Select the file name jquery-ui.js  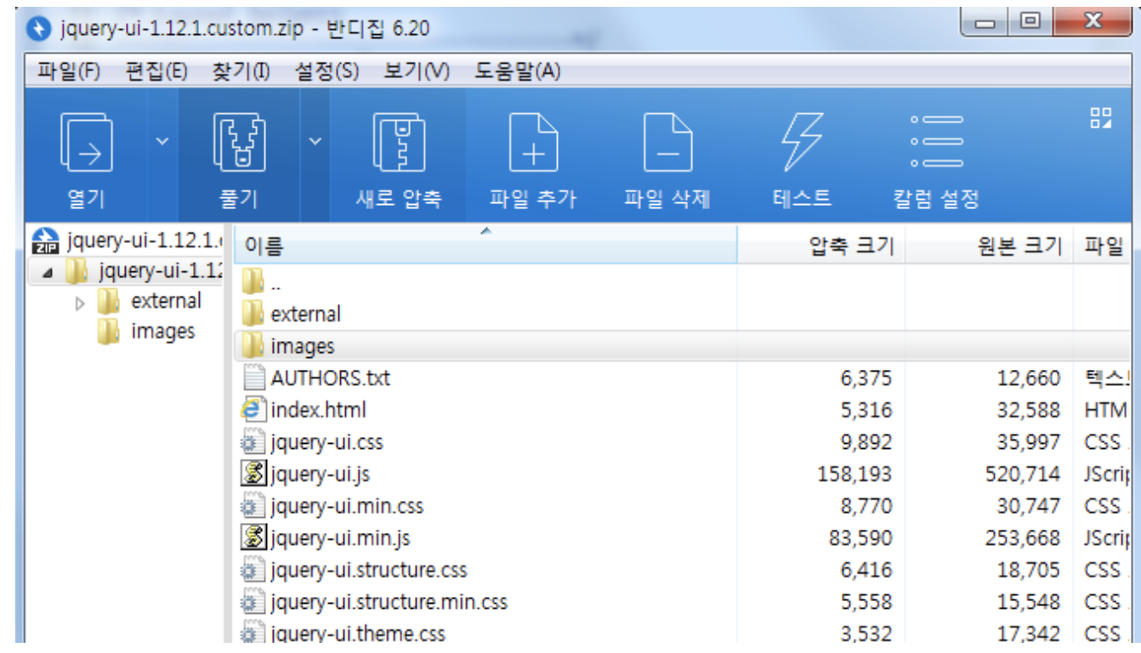tap(320, 474)
